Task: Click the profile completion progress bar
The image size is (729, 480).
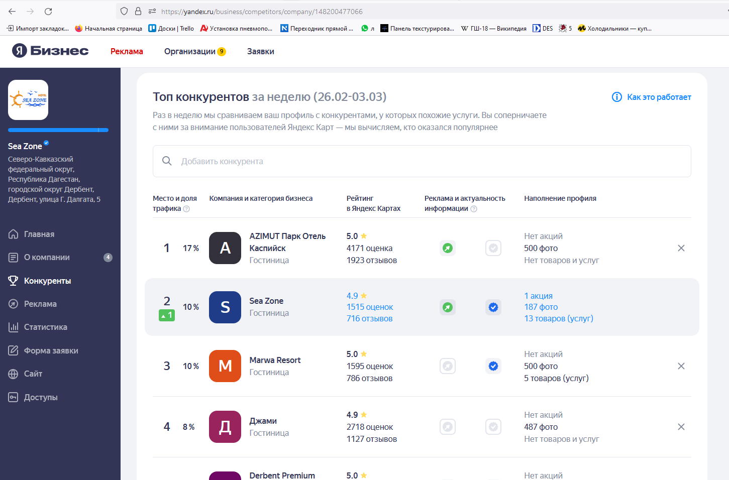Action: [x=58, y=130]
